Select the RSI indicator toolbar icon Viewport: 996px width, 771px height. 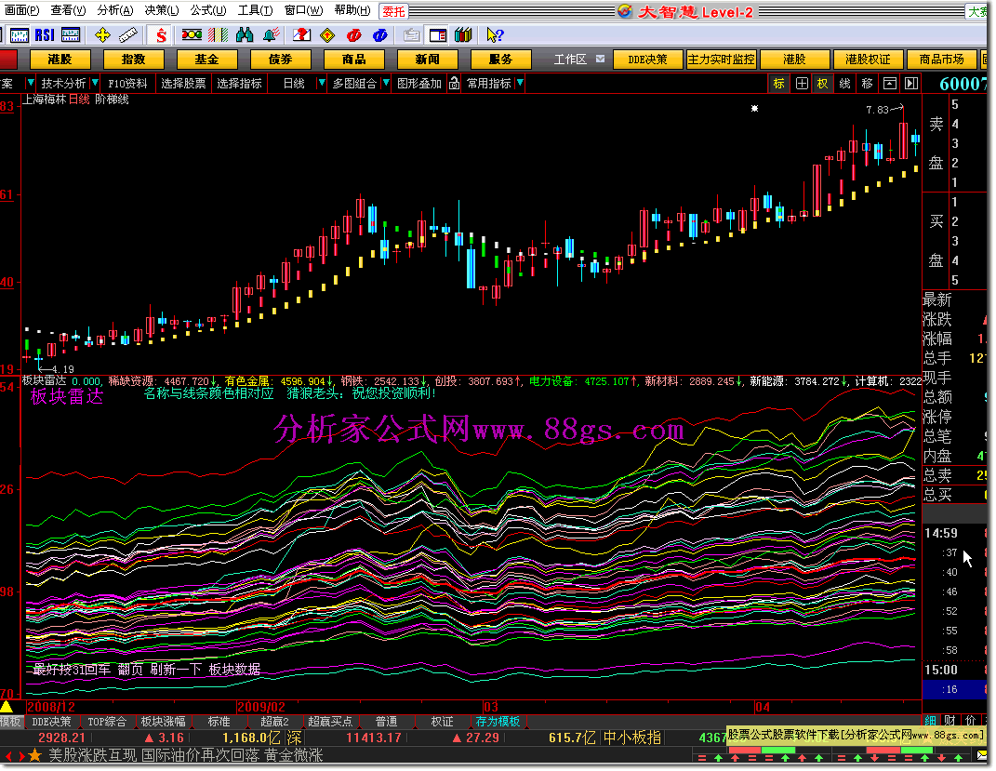point(45,35)
